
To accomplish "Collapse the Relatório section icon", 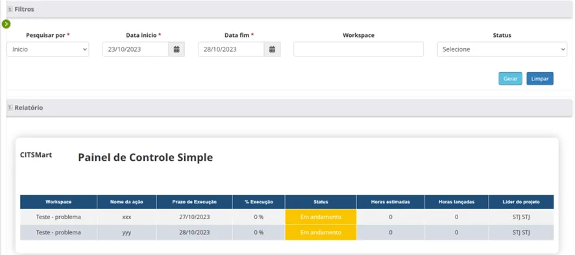I will [x=10, y=108].
